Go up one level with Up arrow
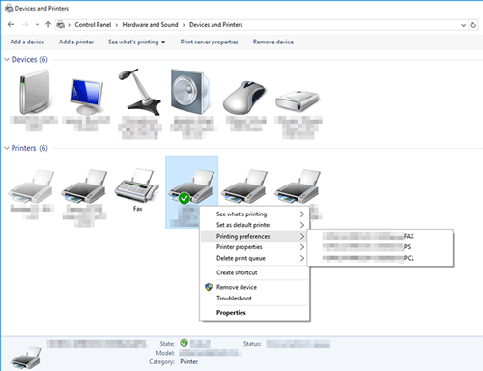This screenshot has height=371, width=483. coord(48,24)
